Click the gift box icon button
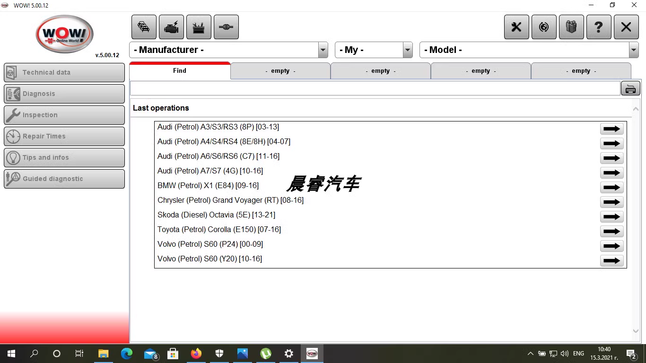The width and height of the screenshot is (646, 363). (x=571, y=27)
